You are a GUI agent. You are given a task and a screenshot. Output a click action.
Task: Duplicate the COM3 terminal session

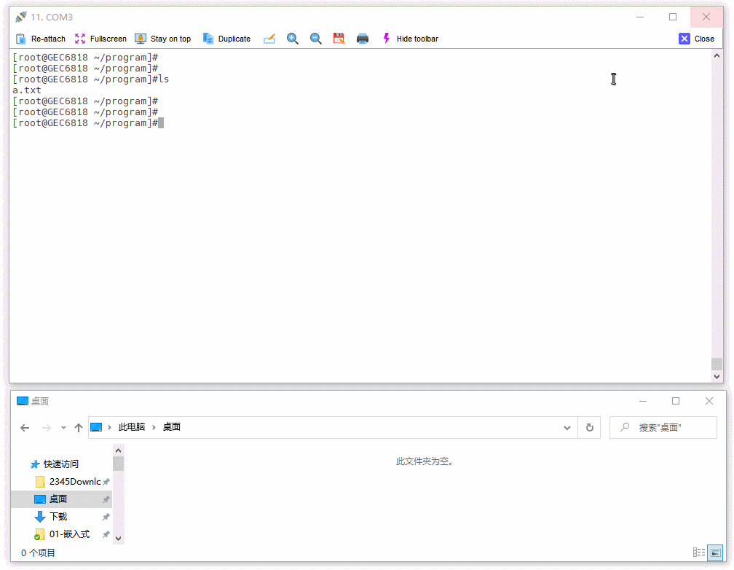pyautogui.click(x=226, y=39)
